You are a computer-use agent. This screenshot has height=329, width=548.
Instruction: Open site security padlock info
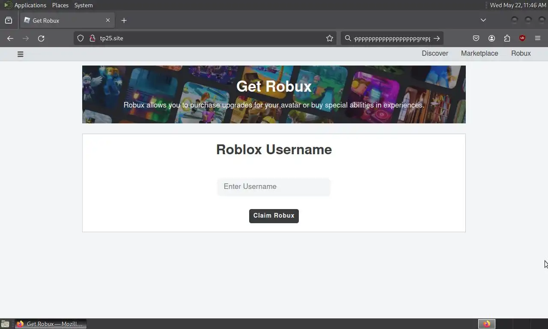point(92,38)
